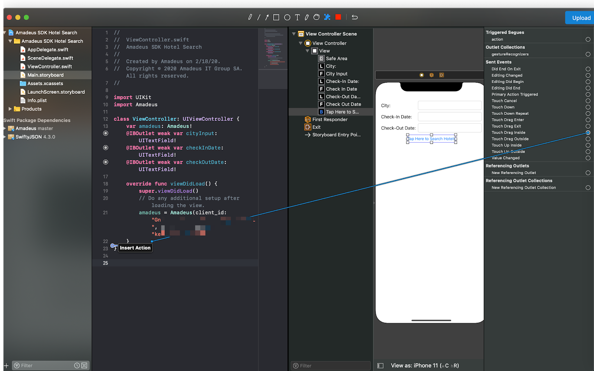Toggle source-control status filter icon

tap(84, 365)
